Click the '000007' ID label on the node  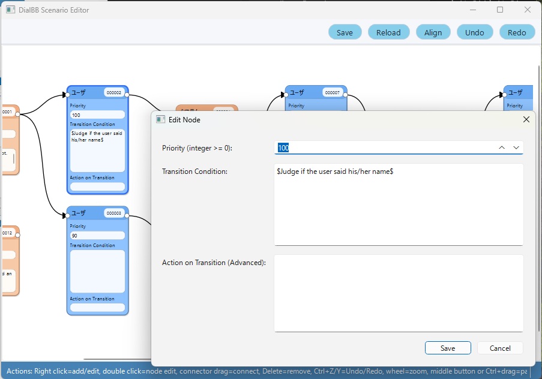point(332,92)
